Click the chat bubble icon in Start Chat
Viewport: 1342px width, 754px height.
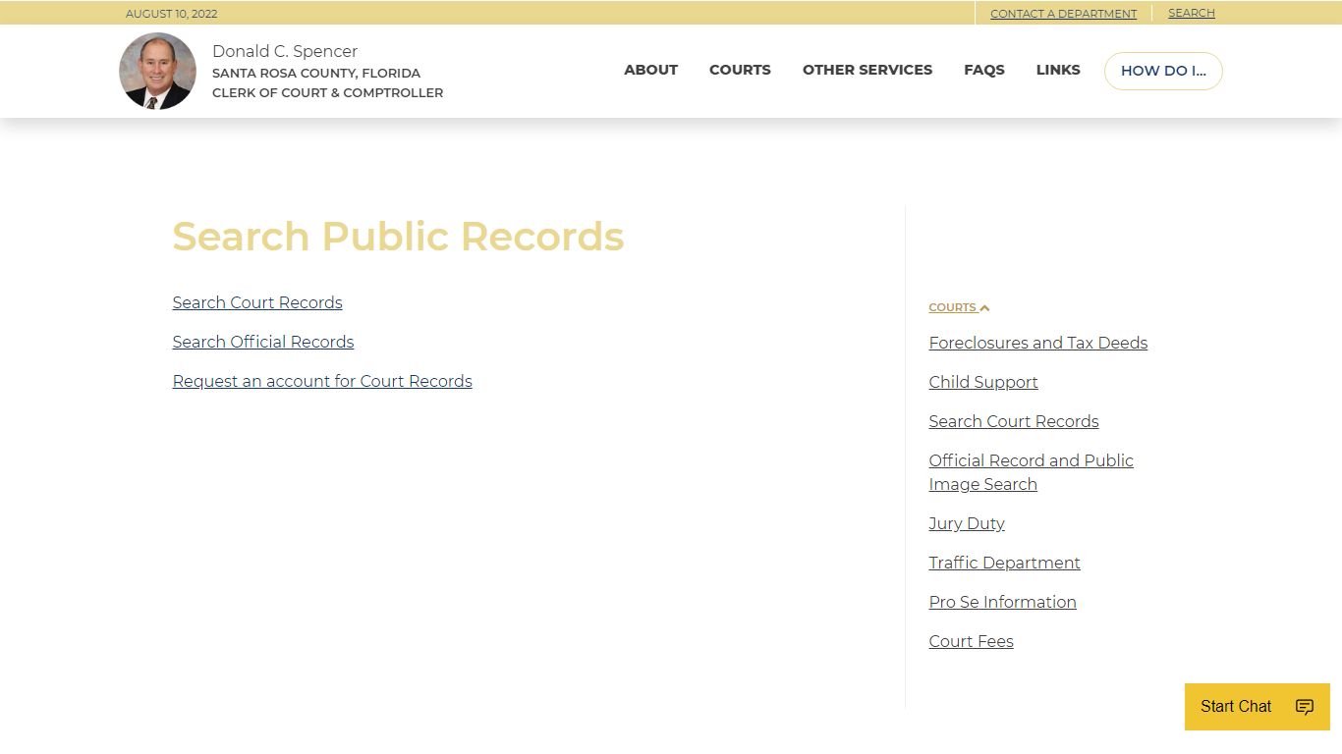pyautogui.click(x=1305, y=707)
